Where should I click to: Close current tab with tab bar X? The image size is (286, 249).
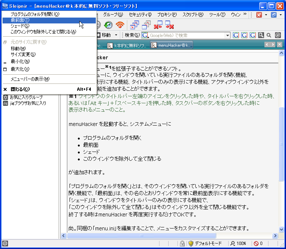click(x=279, y=44)
